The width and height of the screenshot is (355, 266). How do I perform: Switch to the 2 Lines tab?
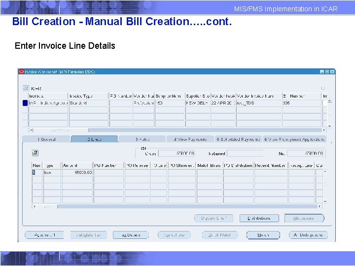click(94, 139)
